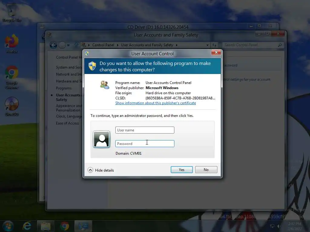
Task: Open Hardware and Sound category
Action: point(69,81)
